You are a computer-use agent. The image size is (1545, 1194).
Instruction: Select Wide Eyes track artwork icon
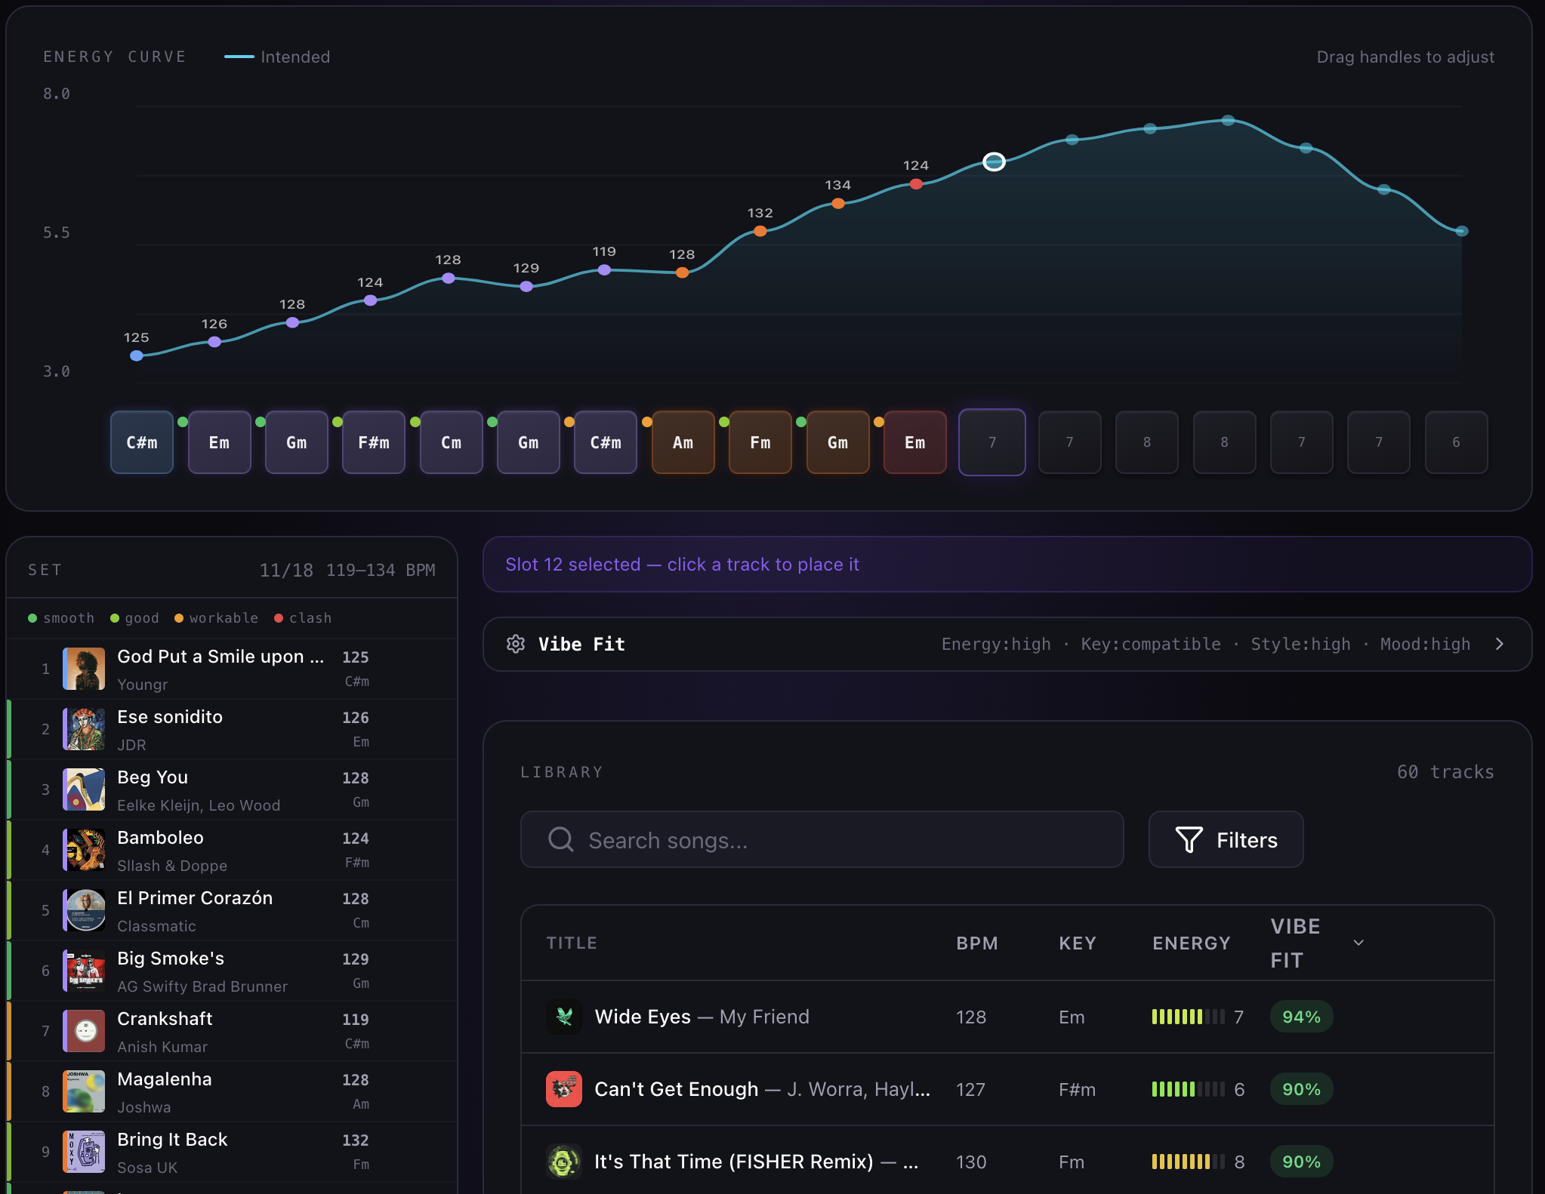pyautogui.click(x=564, y=1017)
